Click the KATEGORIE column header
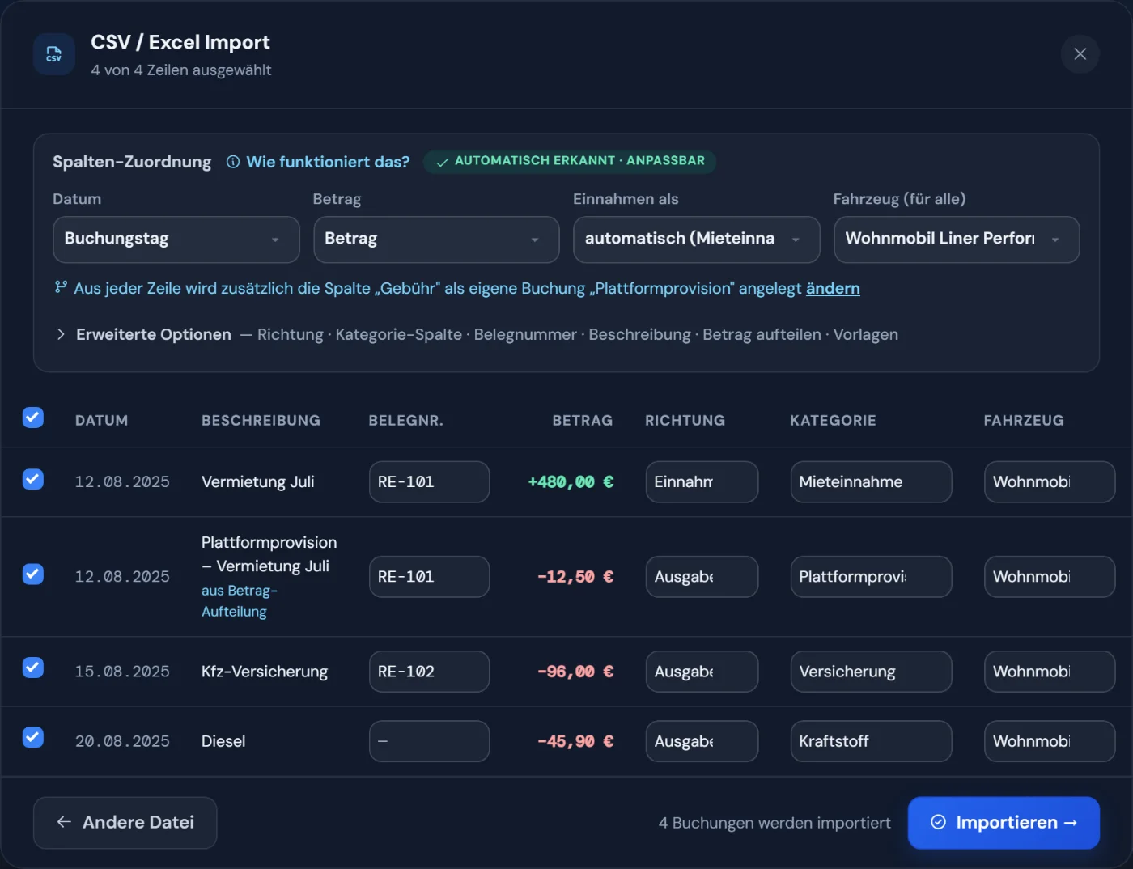This screenshot has height=869, width=1133. pos(833,421)
